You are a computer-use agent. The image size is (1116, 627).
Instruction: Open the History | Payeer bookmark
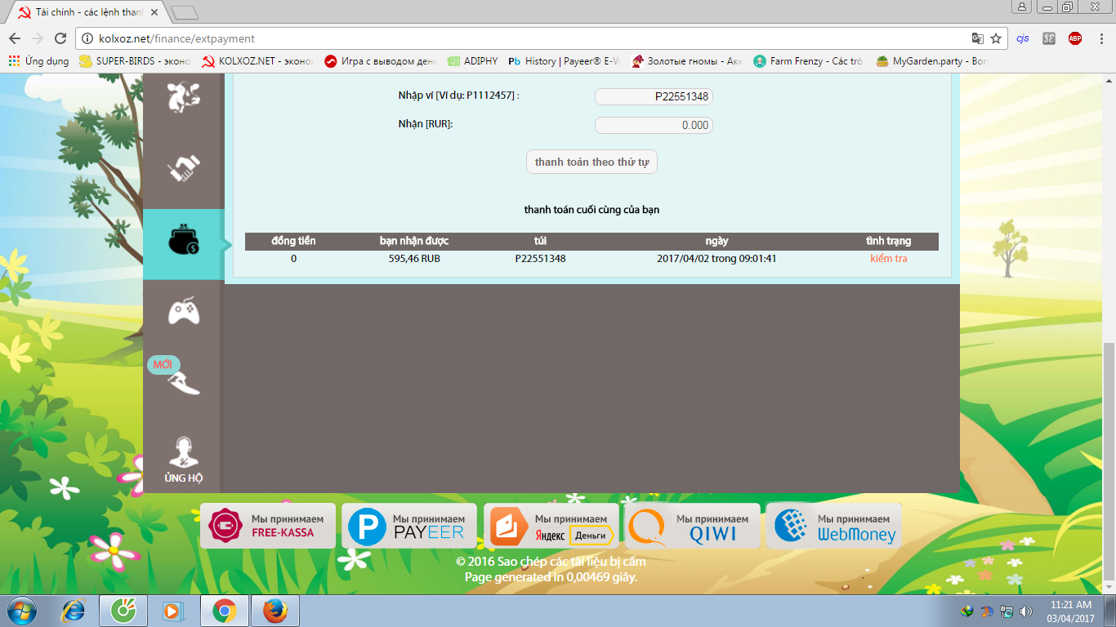click(x=564, y=61)
